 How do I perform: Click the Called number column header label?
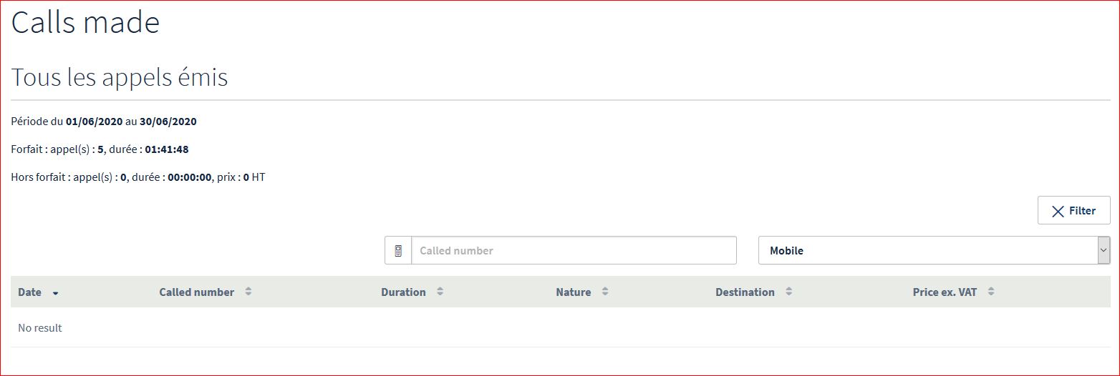click(196, 292)
